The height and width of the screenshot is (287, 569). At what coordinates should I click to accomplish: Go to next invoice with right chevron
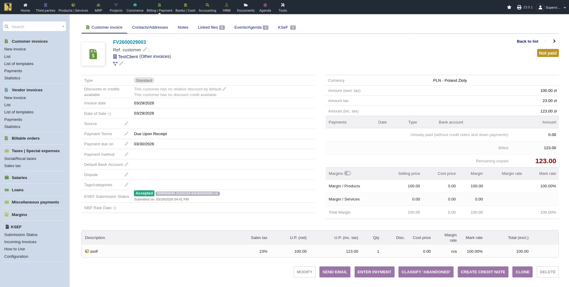[554, 41]
